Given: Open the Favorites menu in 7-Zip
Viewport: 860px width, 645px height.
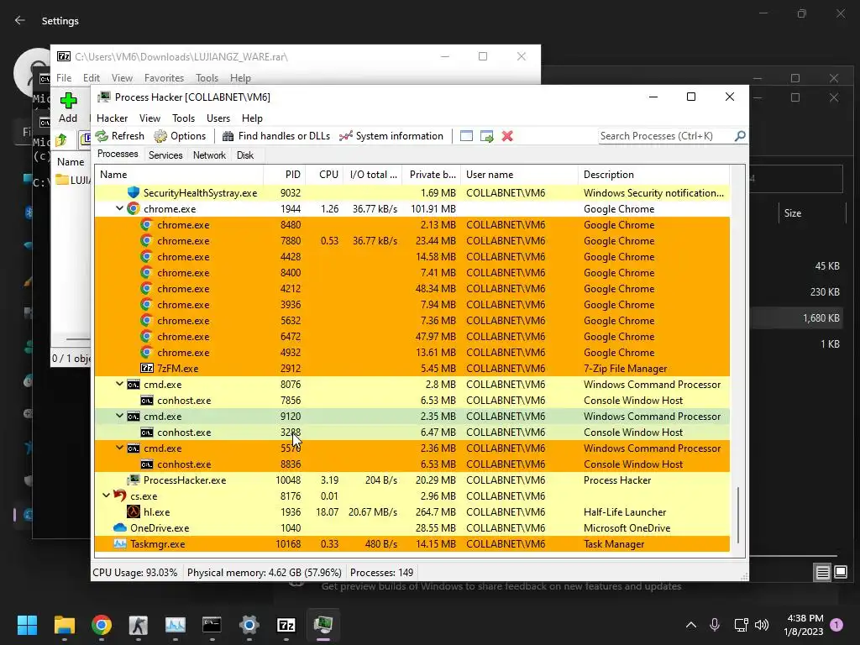Looking at the screenshot, I should pyautogui.click(x=164, y=78).
